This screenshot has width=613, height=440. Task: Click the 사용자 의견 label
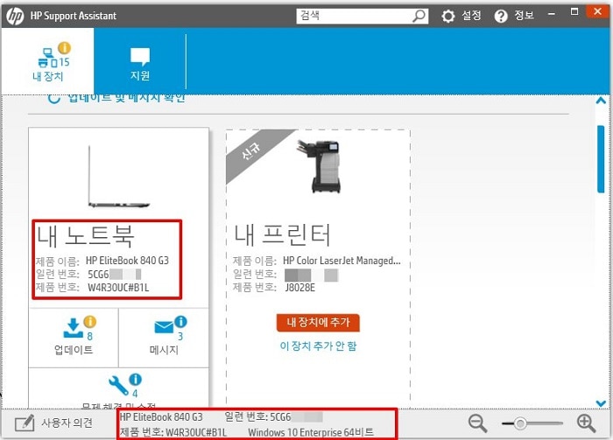(x=67, y=423)
